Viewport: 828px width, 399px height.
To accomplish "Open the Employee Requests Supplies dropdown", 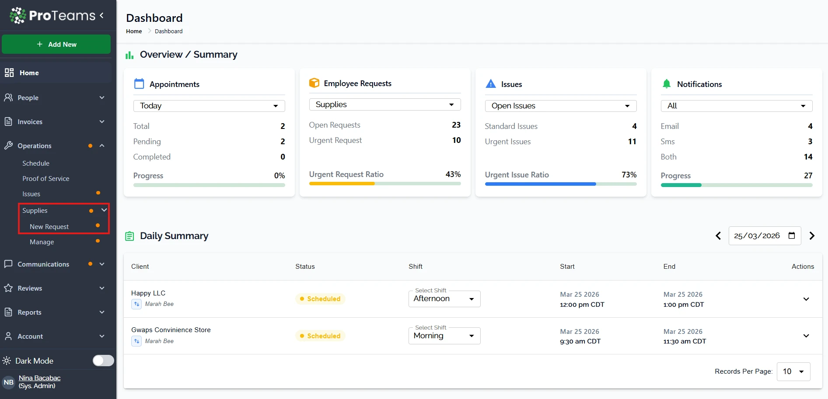I will pyautogui.click(x=384, y=104).
